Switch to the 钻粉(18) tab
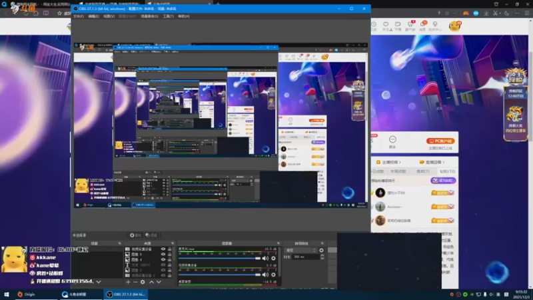 [x=447, y=171]
